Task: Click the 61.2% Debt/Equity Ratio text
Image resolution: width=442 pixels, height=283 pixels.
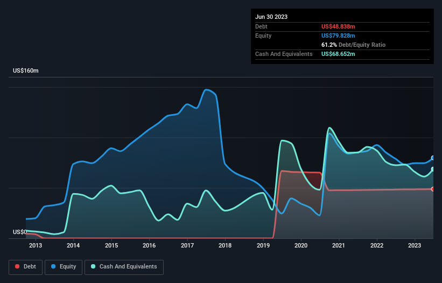Action: (x=353, y=45)
